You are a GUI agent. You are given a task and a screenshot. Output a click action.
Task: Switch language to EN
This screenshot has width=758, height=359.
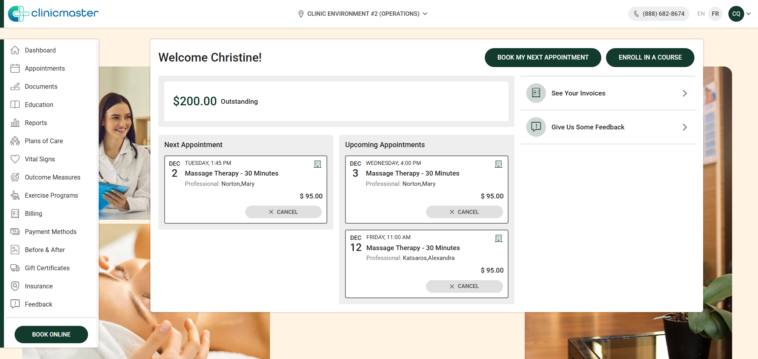701,14
